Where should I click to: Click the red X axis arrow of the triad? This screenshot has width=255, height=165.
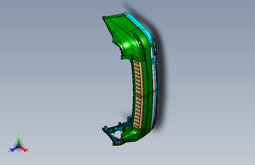click(x=23, y=149)
